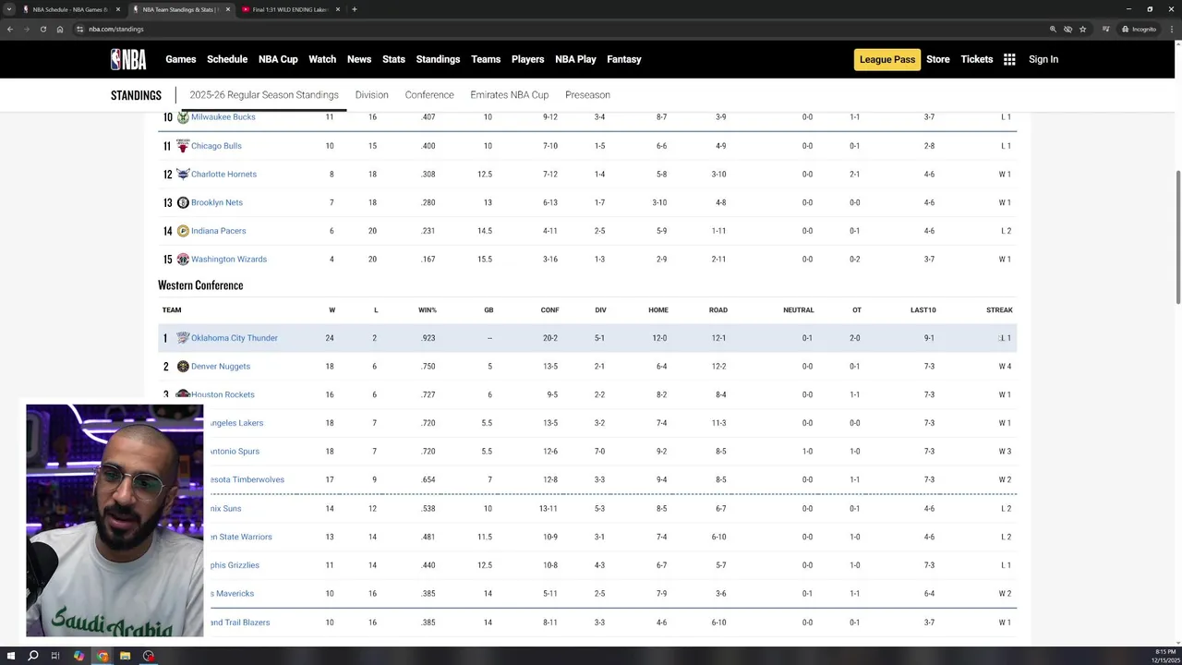Open Copilot from the taskbar
Viewport: 1182px width, 665px height.
point(78,656)
